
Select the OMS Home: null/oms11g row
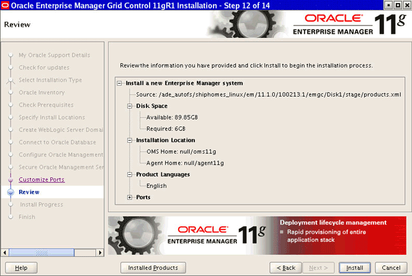(181, 152)
